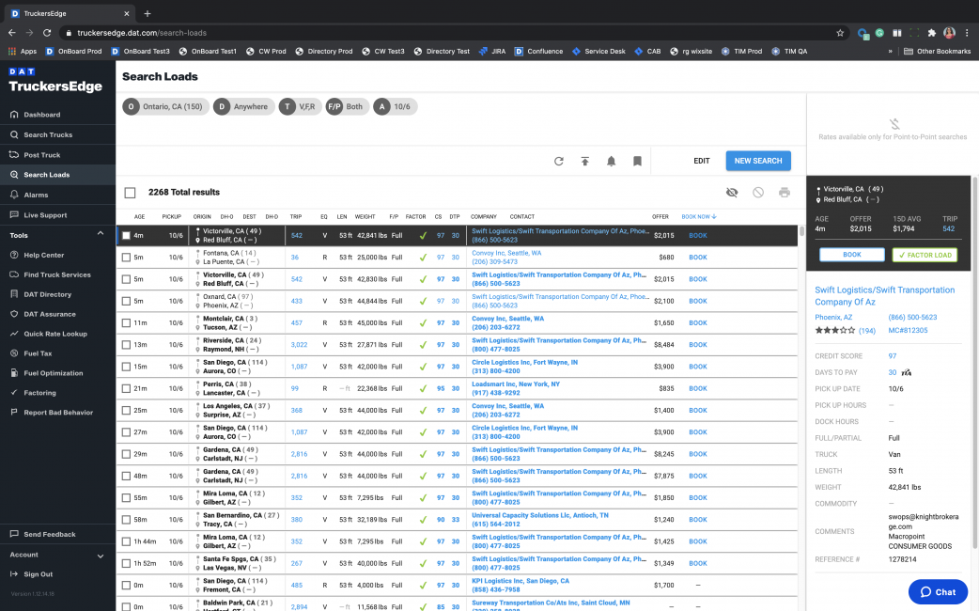Start a NEW SEARCH
Screen dimensions: 979x611
click(758, 161)
